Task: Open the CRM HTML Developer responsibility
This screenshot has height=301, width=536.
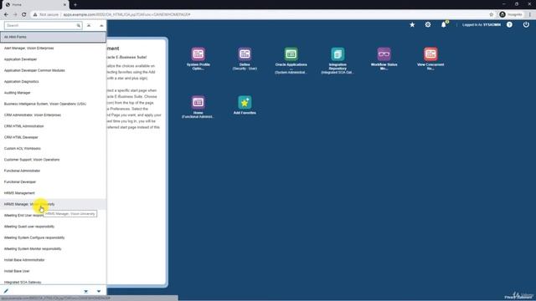Action: [x=53, y=137]
